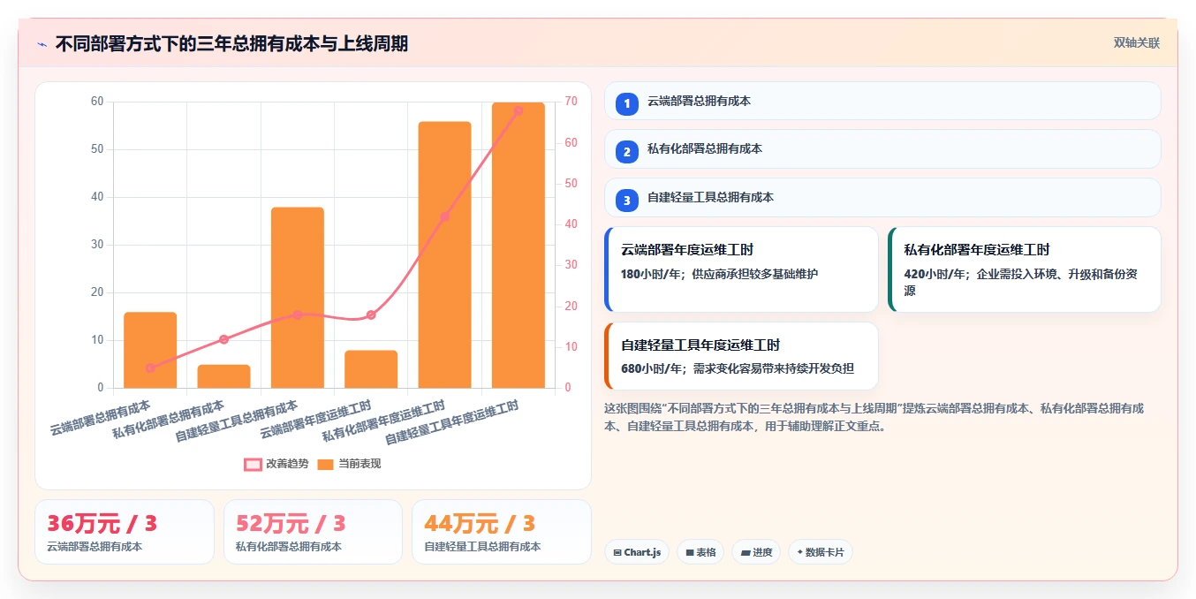Open the 自建轻量工具年度运维工时 card
Viewport: 1196px width, 599px height.
(741, 356)
